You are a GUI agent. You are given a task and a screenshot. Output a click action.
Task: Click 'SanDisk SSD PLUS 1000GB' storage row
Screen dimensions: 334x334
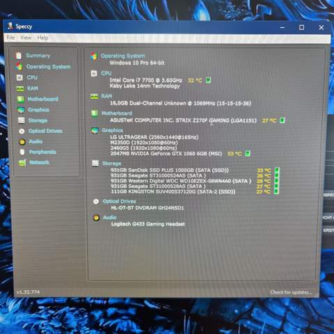click(170, 170)
